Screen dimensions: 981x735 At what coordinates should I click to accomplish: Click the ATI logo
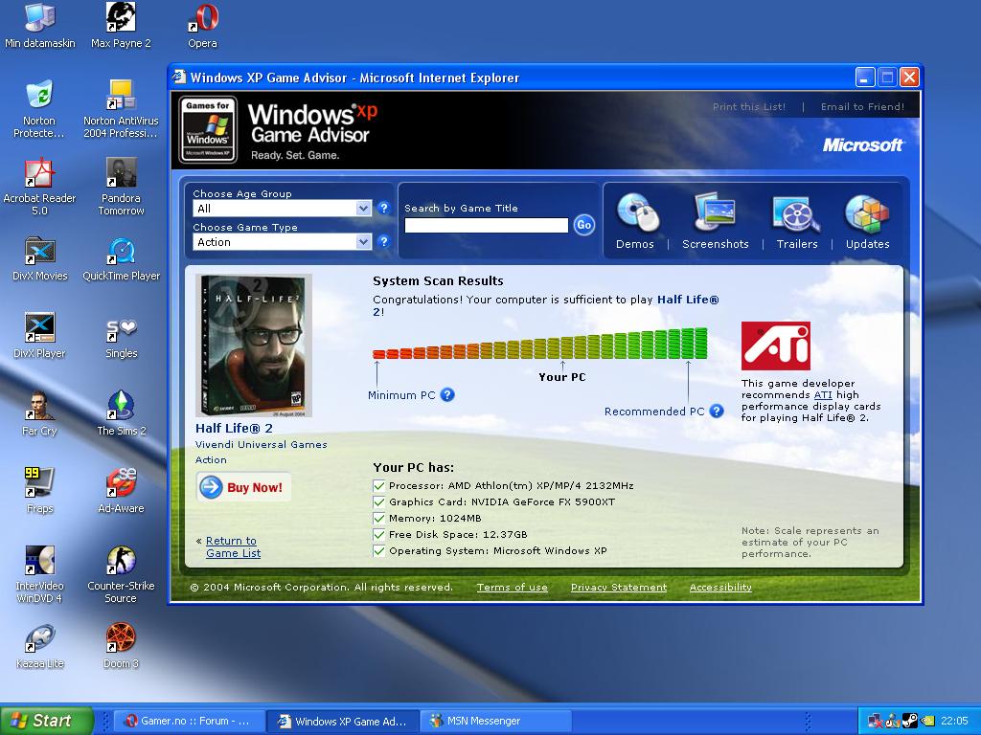point(775,345)
